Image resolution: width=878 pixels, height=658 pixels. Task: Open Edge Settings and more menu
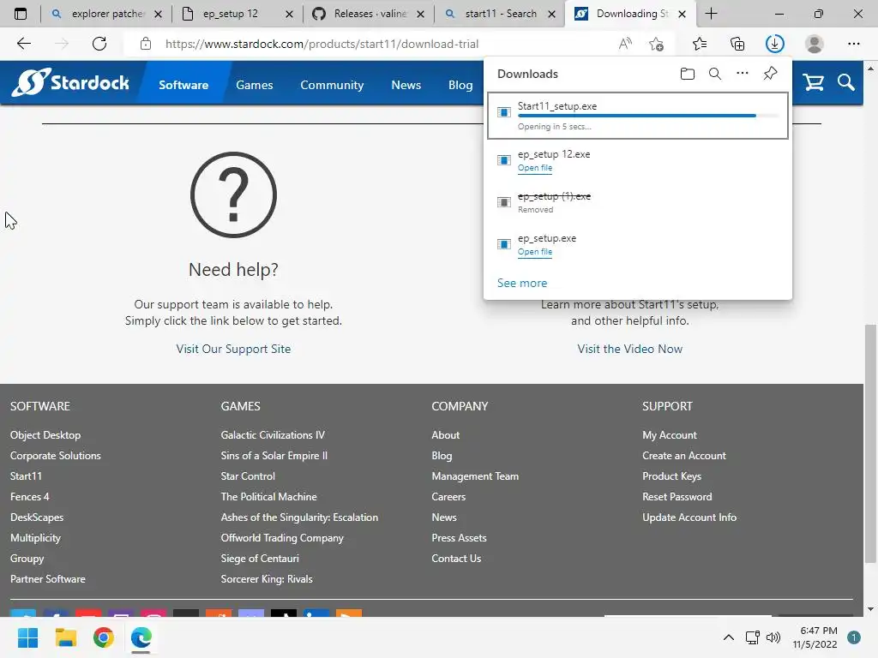tap(853, 44)
